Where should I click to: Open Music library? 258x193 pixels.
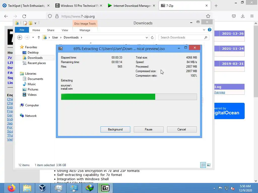pos(31,84)
